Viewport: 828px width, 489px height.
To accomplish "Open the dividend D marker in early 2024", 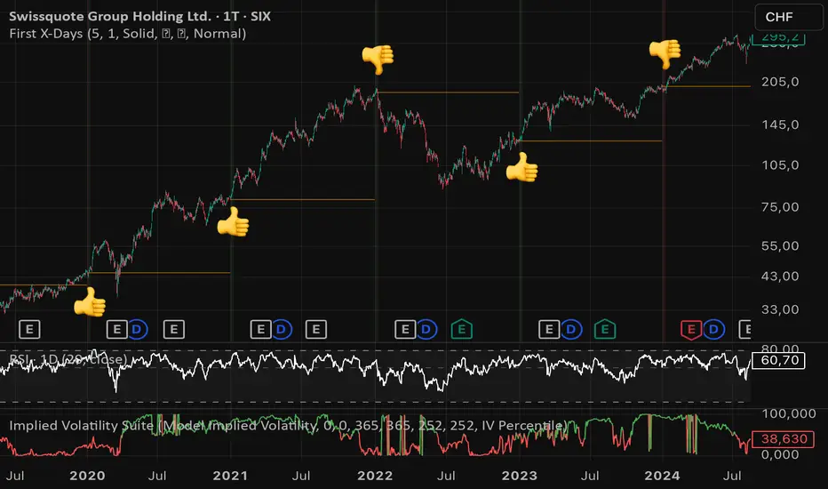I will 713,329.
